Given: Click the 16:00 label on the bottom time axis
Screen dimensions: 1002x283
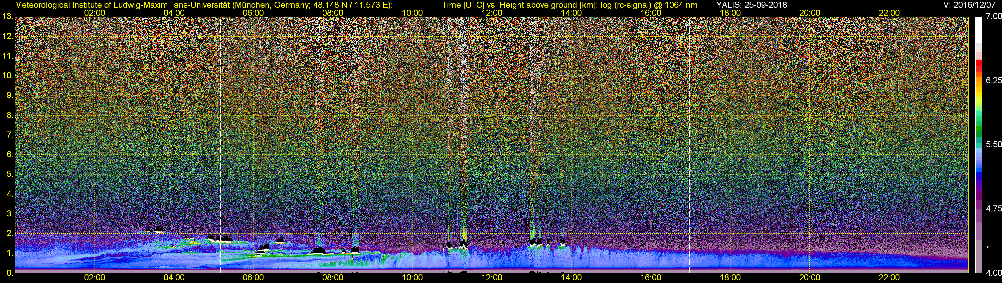Looking at the screenshot, I should coord(651,278).
